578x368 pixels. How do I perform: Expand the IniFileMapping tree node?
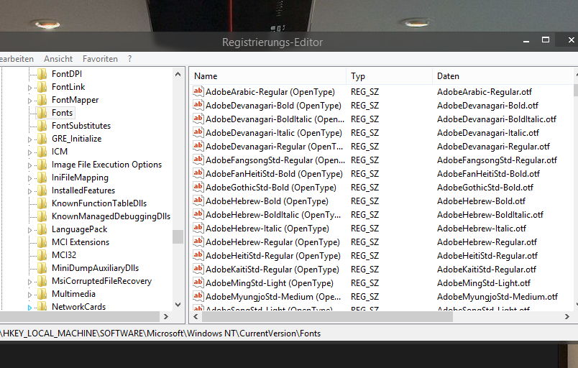[30, 178]
